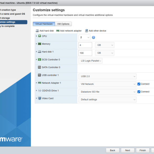Click the USB controller 1 icon
Viewport: 154px width, 154px height.
(39, 75)
